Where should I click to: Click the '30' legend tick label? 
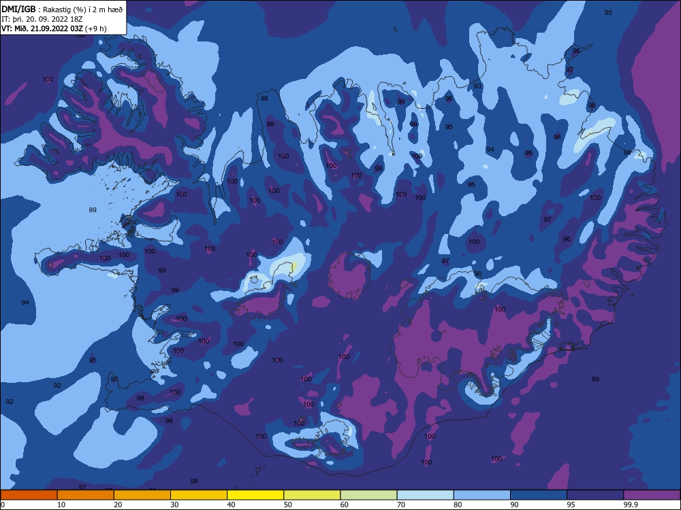[x=174, y=505]
